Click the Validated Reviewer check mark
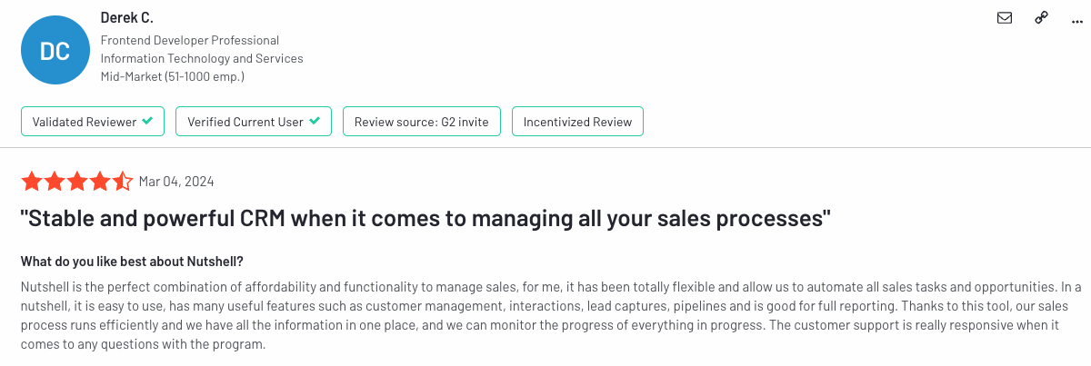 pyautogui.click(x=147, y=121)
